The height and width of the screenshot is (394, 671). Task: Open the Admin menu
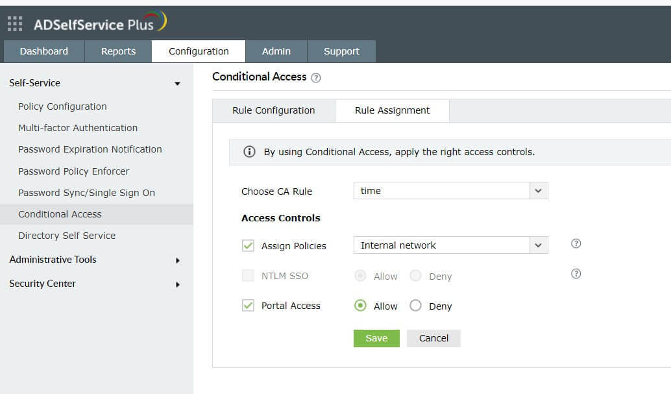(276, 51)
